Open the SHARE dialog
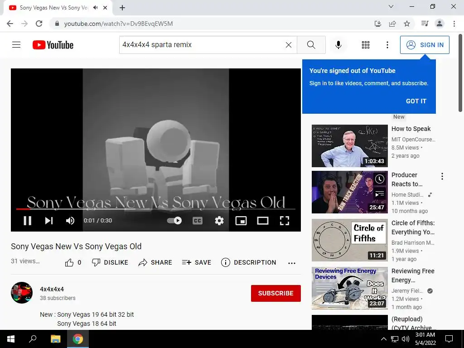 155,262
